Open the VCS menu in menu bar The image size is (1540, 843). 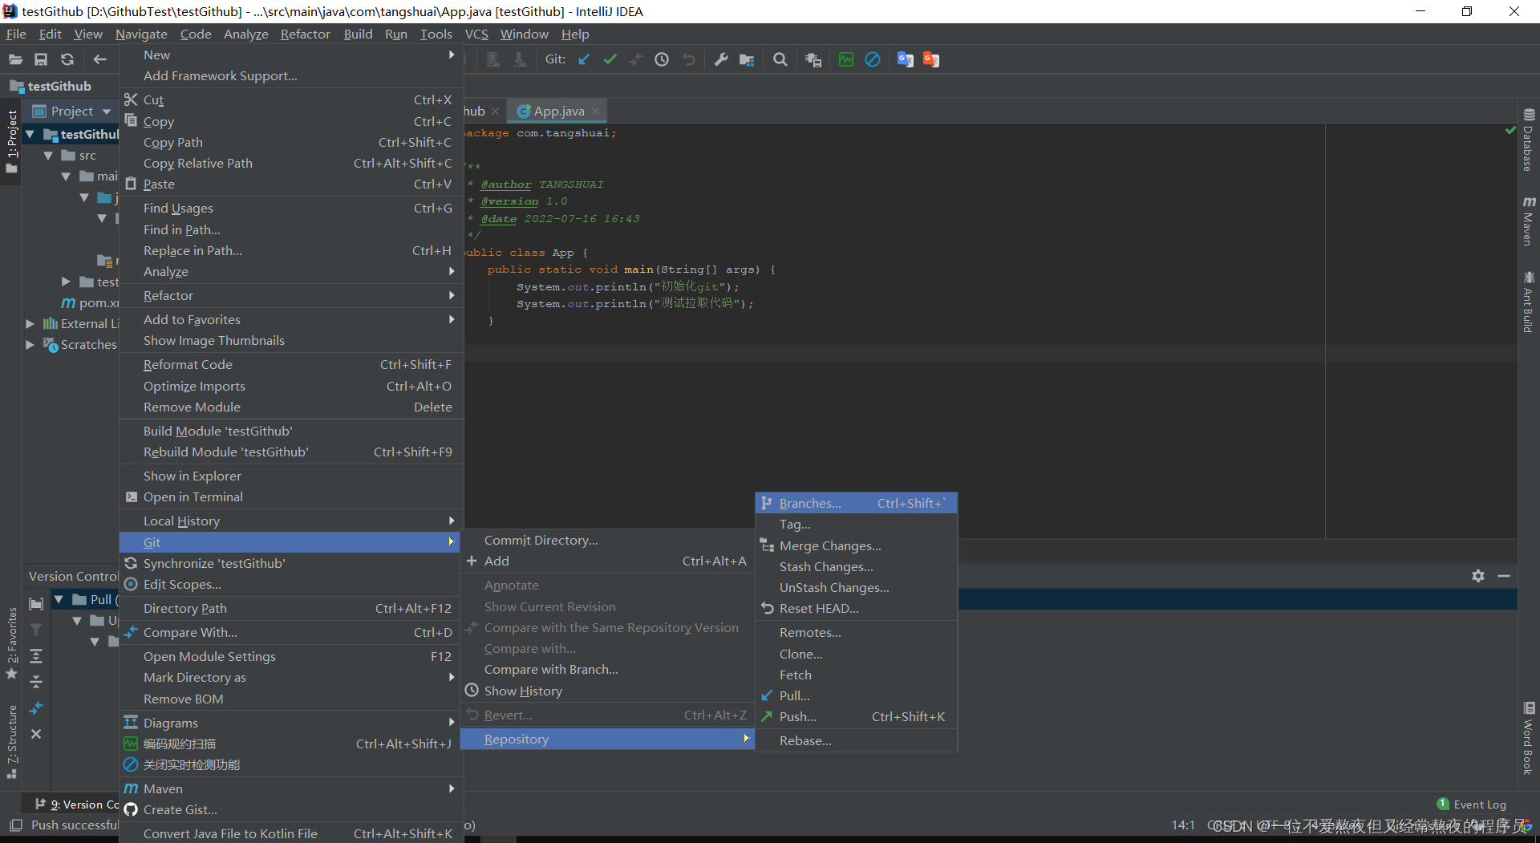click(476, 34)
